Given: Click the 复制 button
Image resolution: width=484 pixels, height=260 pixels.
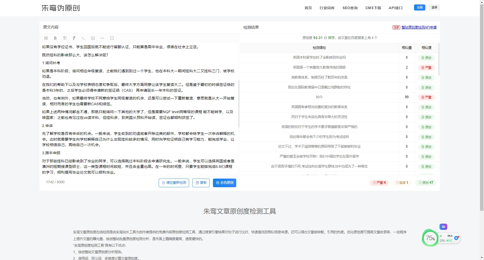Looking at the screenshot, I should [201, 183].
